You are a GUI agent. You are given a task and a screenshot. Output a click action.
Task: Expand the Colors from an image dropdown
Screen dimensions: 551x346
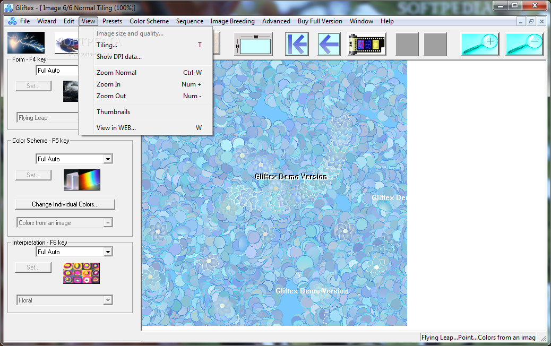click(x=108, y=223)
